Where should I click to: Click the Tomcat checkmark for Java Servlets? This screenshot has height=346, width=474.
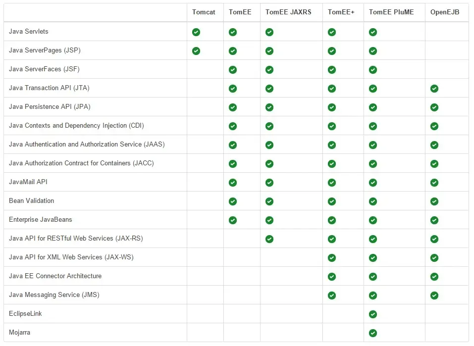pyautogui.click(x=196, y=32)
